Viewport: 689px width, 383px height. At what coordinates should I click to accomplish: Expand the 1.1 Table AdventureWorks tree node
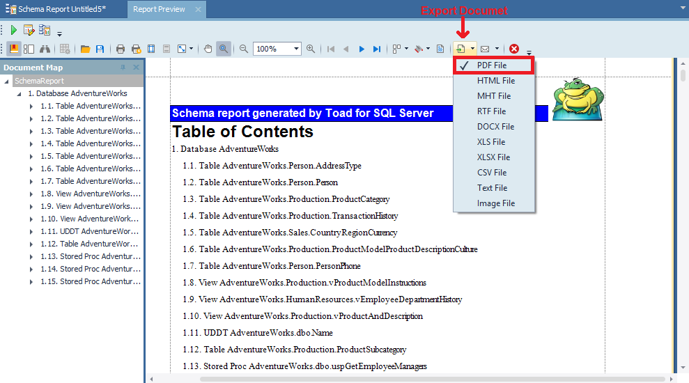[31, 107]
